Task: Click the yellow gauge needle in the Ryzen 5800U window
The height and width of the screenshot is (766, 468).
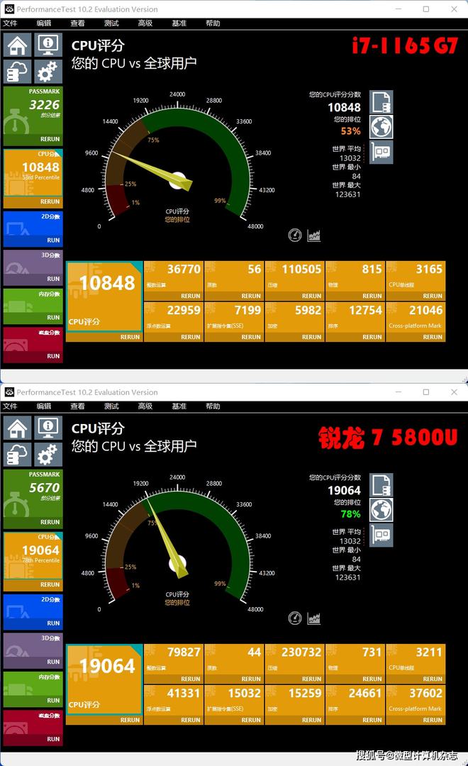Action: click(168, 539)
